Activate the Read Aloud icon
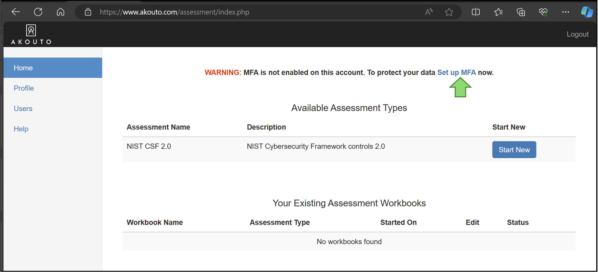Viewport: 598px width, 272px height. pos(429,12)
